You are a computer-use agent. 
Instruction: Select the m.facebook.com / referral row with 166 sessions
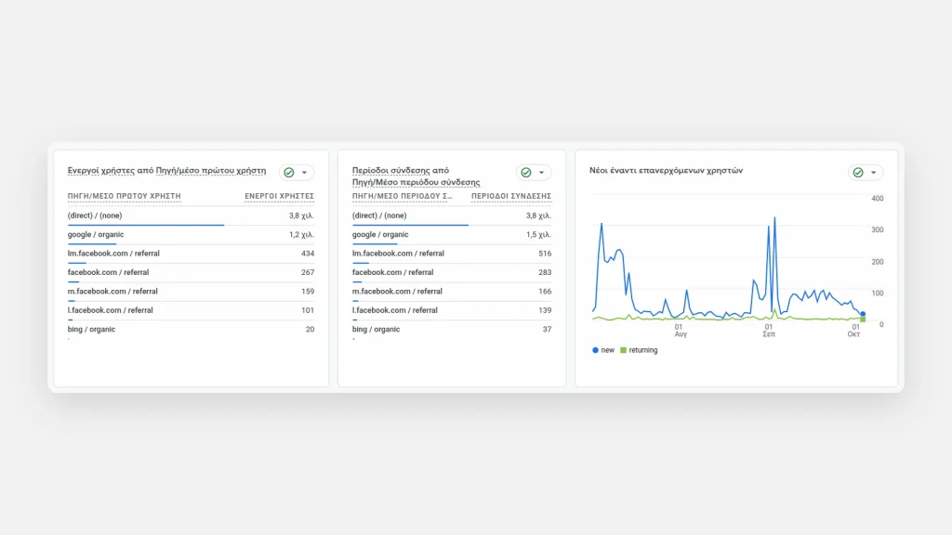(x=452, y=291)
